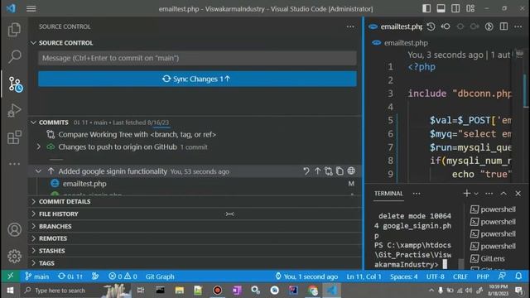Select the Terminal panel tab
Image resolution: width=530 pixels, height=298 pixels.
388,194
